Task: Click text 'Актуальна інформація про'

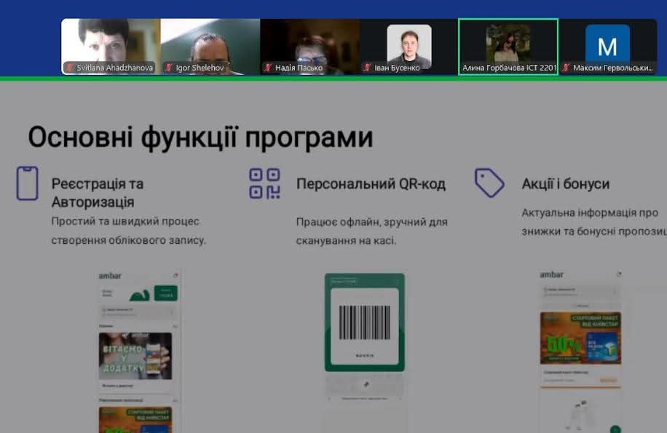Action: (x=590, y=213)
